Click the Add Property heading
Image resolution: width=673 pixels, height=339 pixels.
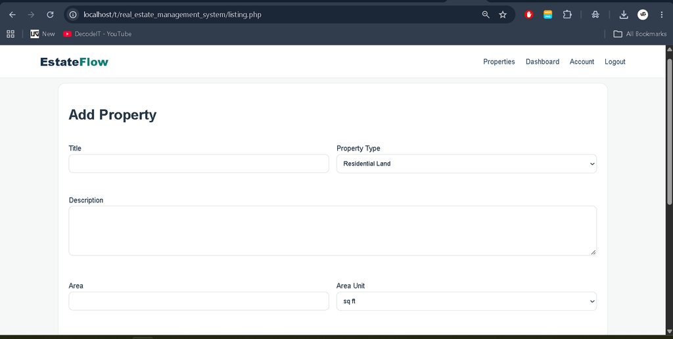112,114
